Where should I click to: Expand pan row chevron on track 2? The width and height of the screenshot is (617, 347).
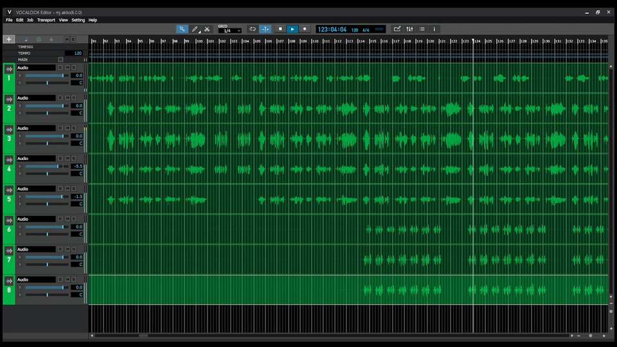pos(20,113)
